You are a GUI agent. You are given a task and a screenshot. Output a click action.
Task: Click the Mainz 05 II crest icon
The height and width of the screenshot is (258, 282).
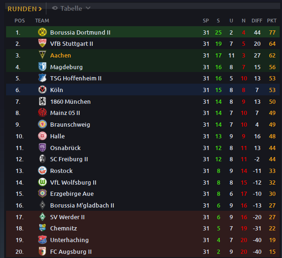click(x=43, y=113)
